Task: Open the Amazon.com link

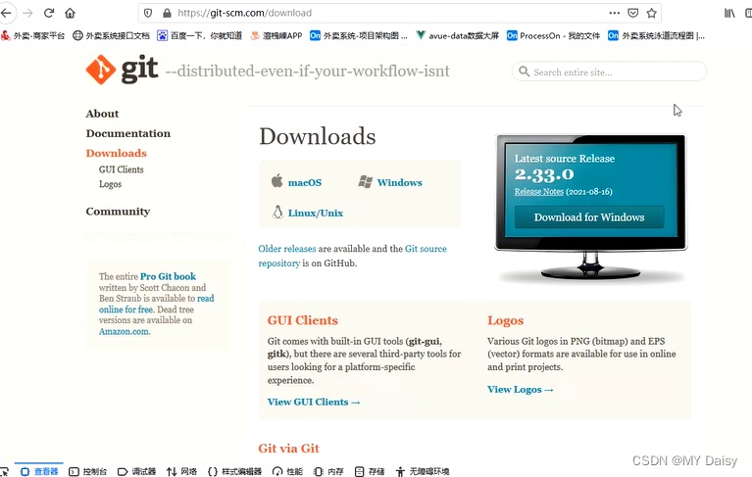Action: (125, 331)
